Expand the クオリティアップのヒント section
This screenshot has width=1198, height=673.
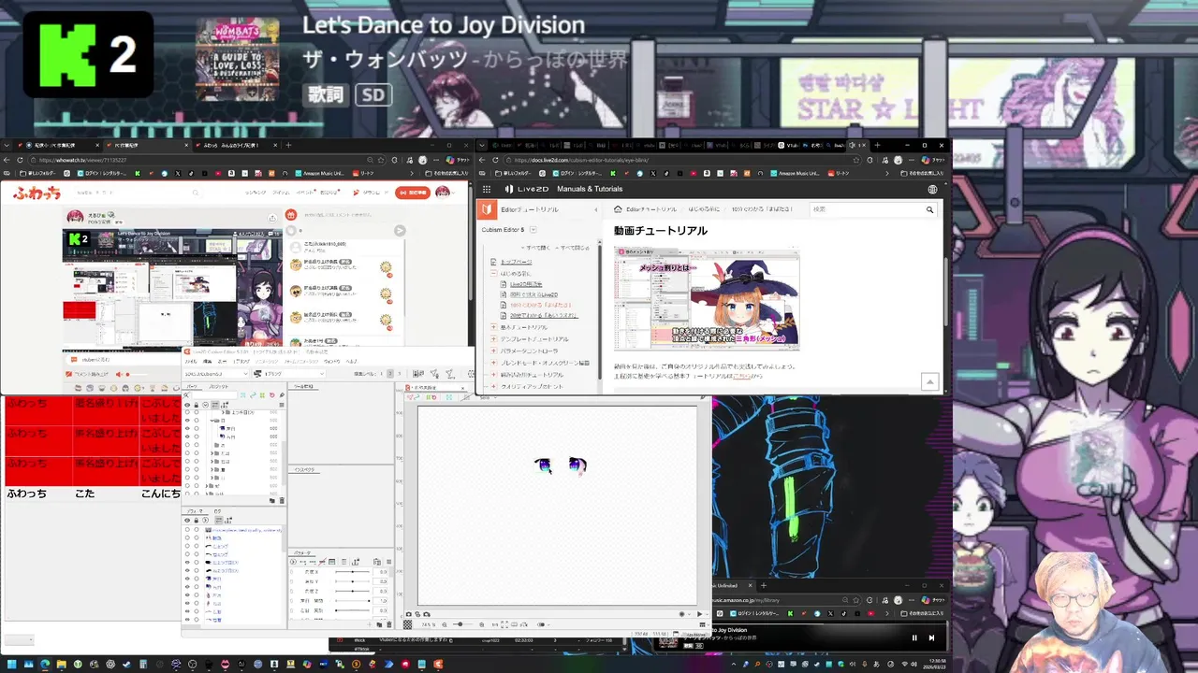(493, 386)
